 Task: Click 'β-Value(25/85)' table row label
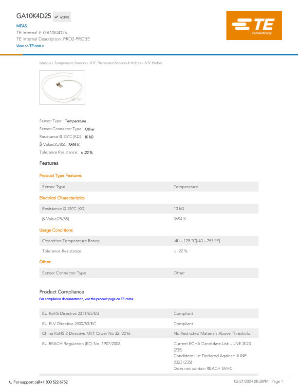(56, 219)
